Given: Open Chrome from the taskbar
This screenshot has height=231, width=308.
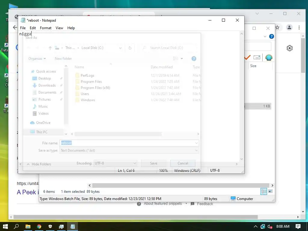Looking at the screenshot, I should 39,226.
